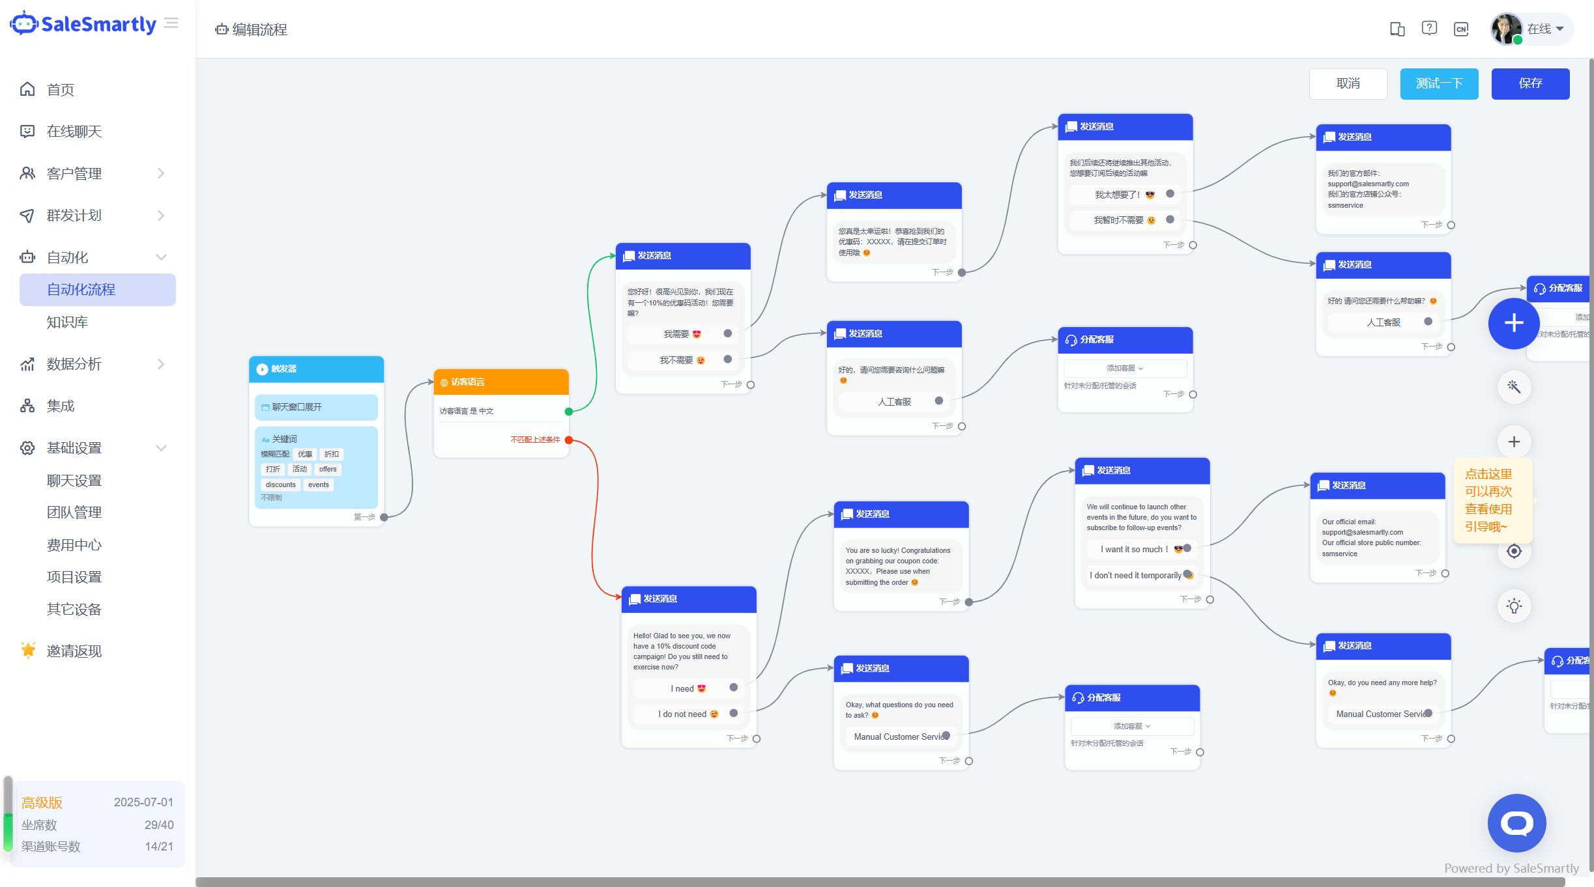The image size is (1594, 887).
Task: Click red connector dot for 不匹配上述条件
Action: click(569, 440)
